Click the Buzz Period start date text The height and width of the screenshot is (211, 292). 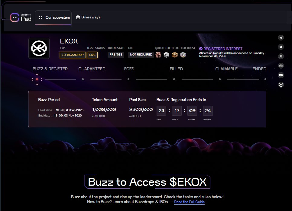click(x=61, y=110)
